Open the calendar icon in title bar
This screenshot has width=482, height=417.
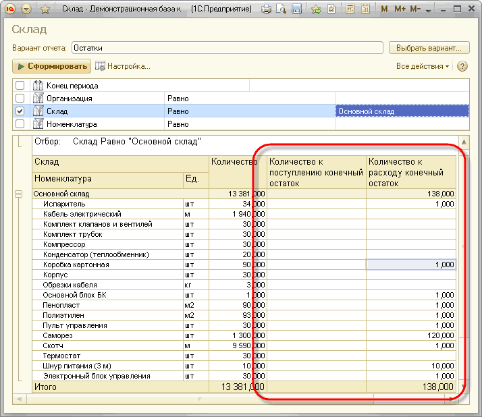coord(365,9)
